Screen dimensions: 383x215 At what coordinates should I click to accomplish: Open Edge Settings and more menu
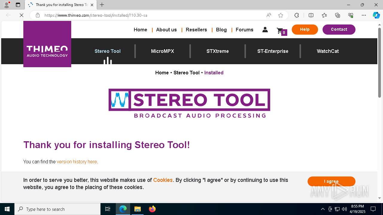click(364, 15)
